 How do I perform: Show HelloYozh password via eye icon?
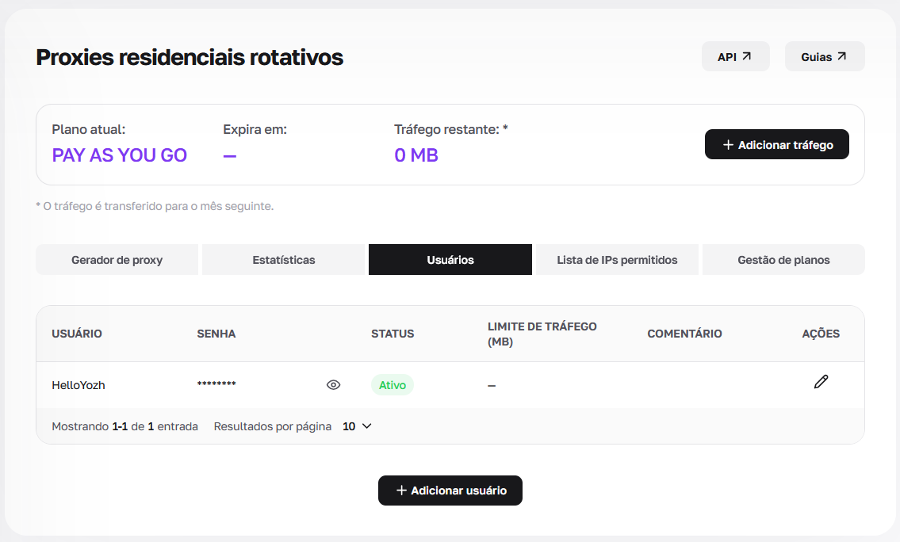(x=334, y=385)
